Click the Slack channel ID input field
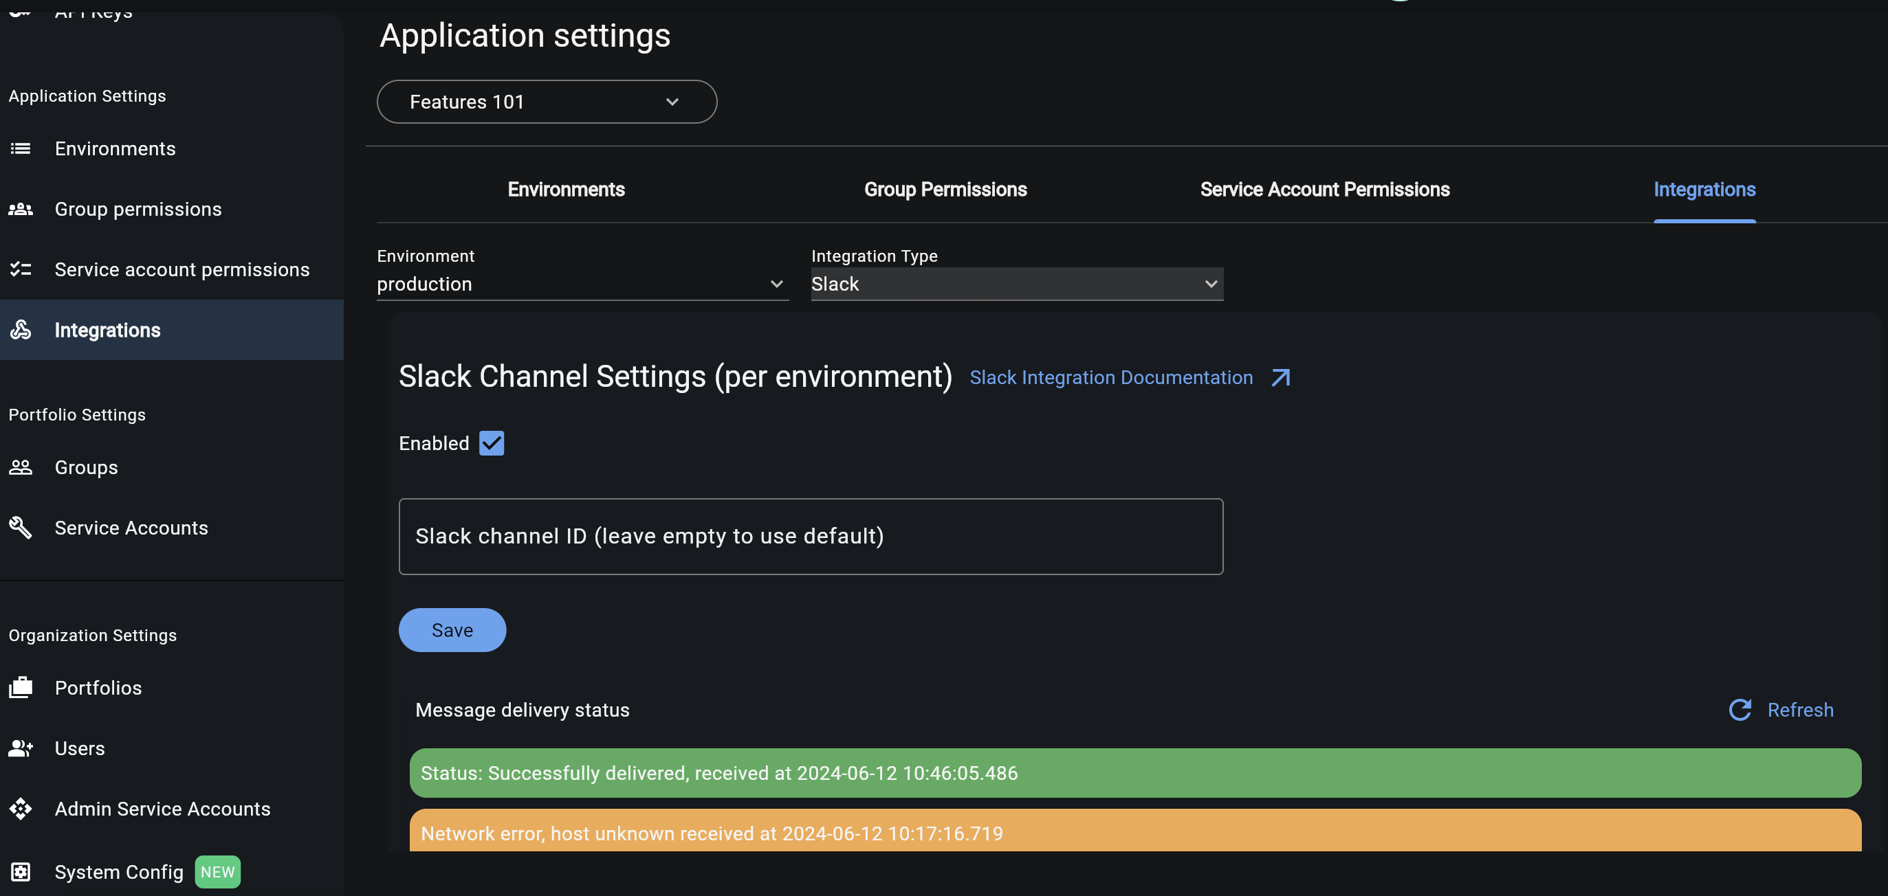The height and width of the screenshot is (896, 1888). 810,536
